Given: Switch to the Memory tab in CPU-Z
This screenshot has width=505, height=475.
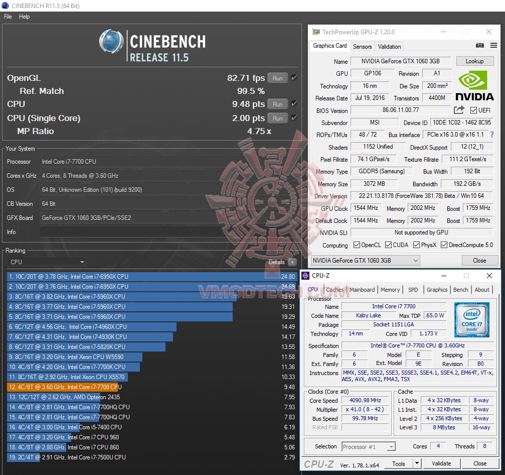Looking at the screenshot, I should (x=390, y=290).
